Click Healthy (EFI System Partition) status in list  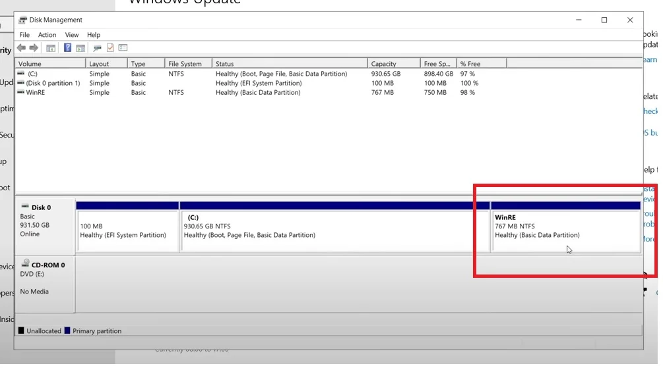(x=259, y=83)
